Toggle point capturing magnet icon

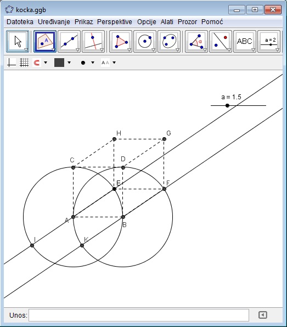click(37, 63)
